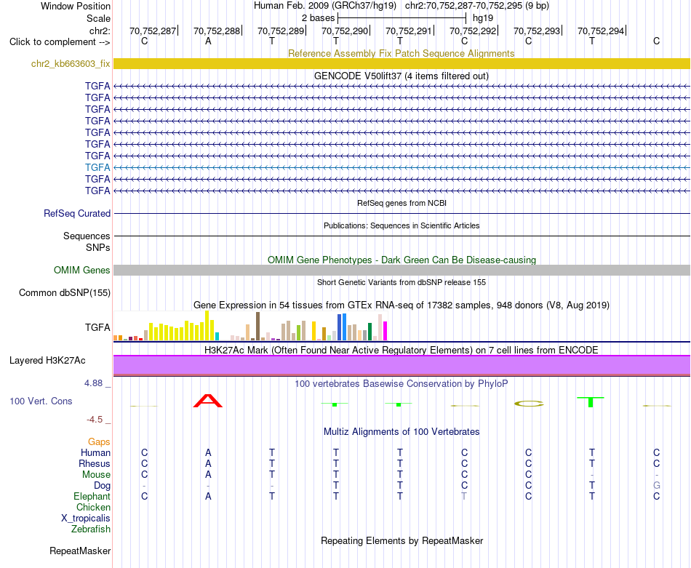Open 'Repeating Elements by RepeatMasker' title

click(x=402, y=540)
